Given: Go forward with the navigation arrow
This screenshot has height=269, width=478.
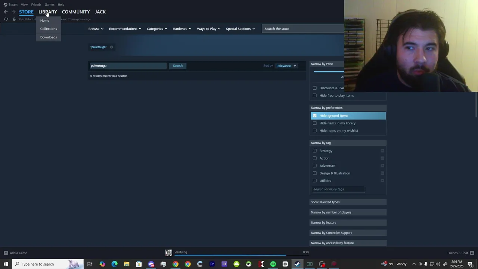Looking at the screenshot, I should 14,12.
